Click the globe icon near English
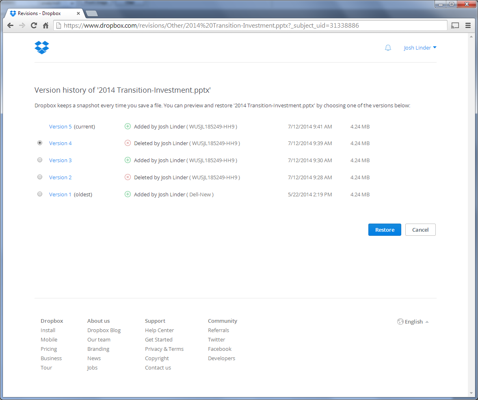This screenshot has height=400, width=478. (x=400, y=322)
